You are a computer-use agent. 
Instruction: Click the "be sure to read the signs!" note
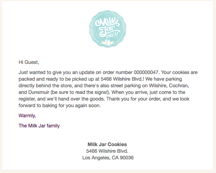click(80, 92)
